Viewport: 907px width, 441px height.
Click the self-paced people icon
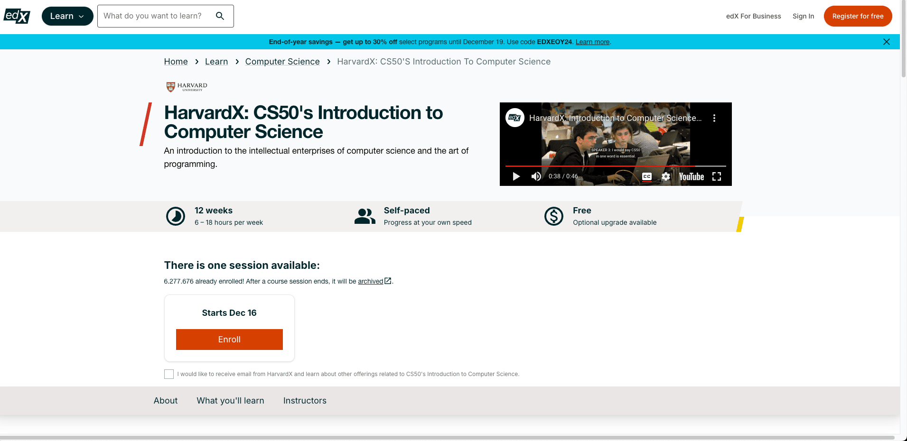coord(365,216)
